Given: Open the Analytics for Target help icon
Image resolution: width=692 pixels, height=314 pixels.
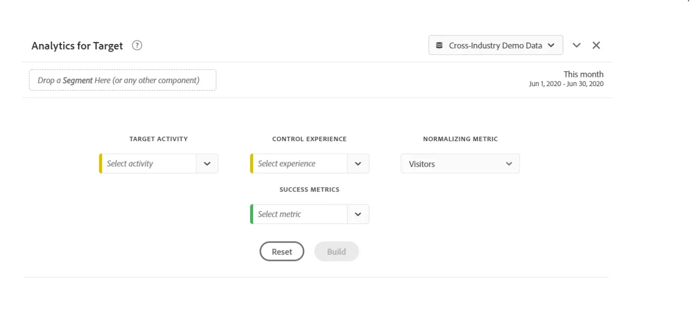Looking at the screenshot, I should (137, 45).
